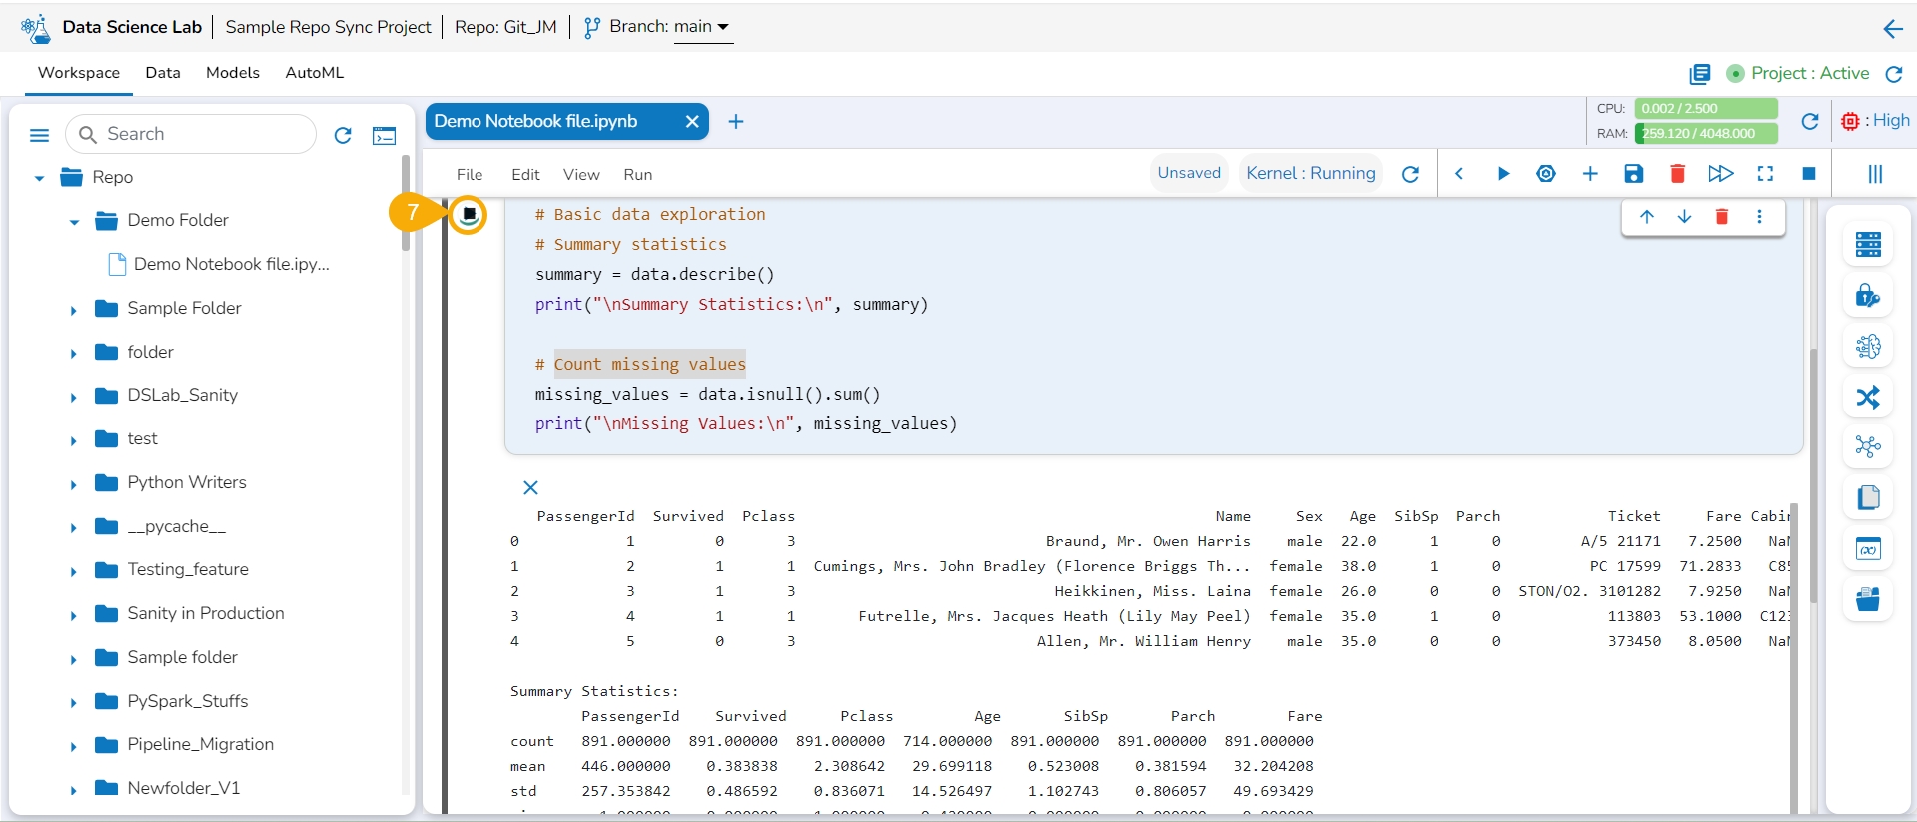The image size is (1917, 822).
Task: Click the run all cells fast-forward icon
Action: [x=1720, y=174]
